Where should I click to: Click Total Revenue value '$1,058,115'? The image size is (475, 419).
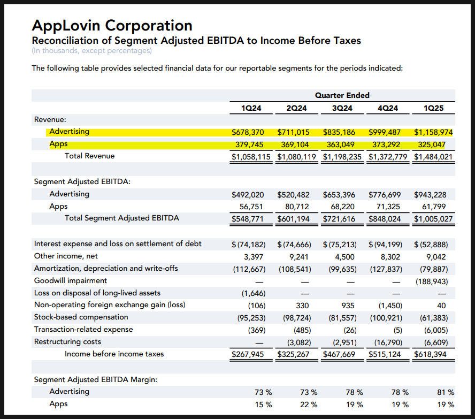pos(251,157)
